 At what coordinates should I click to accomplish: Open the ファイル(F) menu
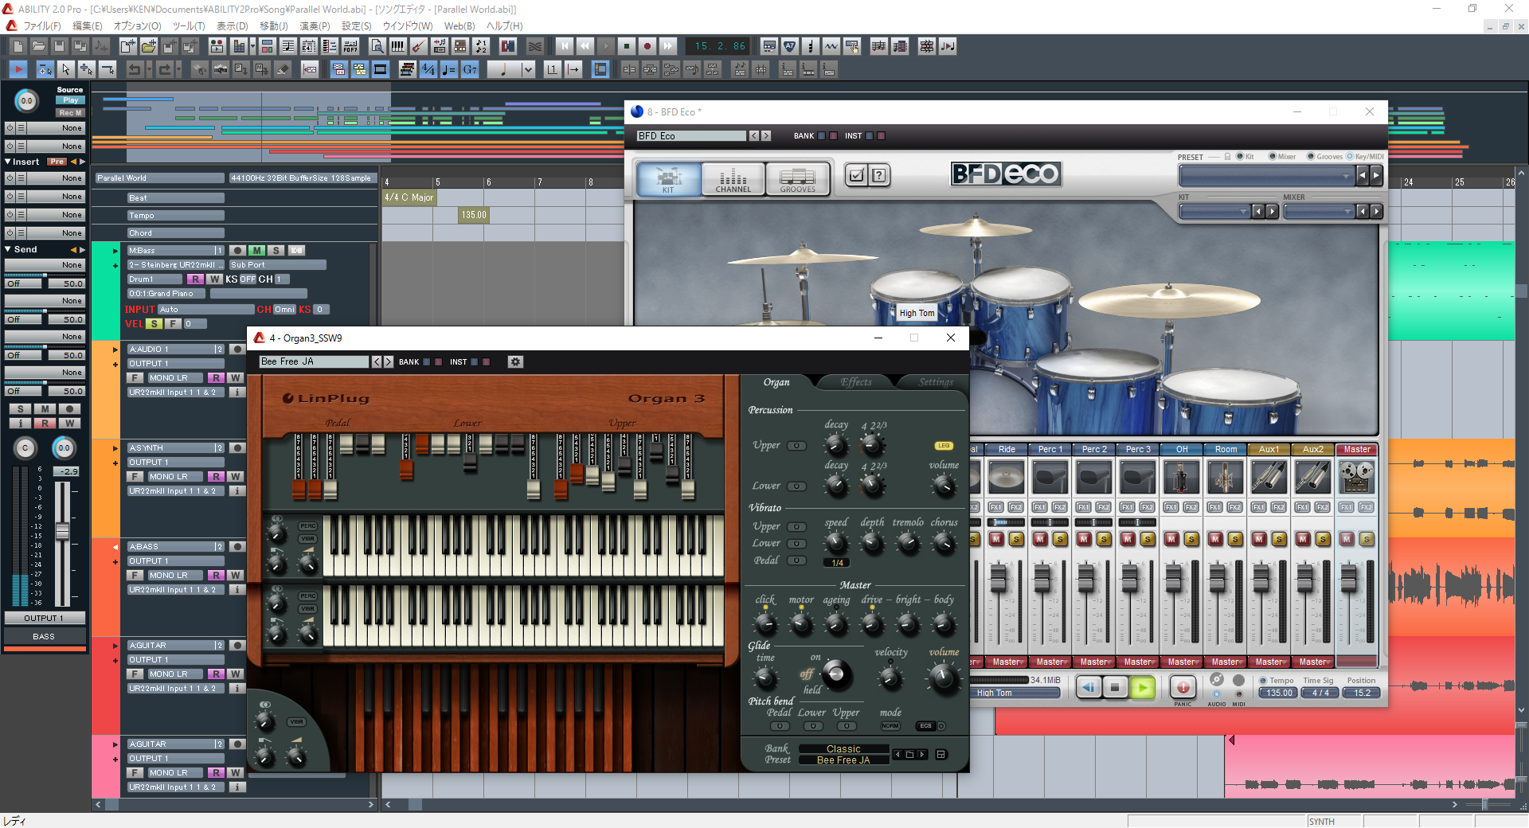[41, 26]
